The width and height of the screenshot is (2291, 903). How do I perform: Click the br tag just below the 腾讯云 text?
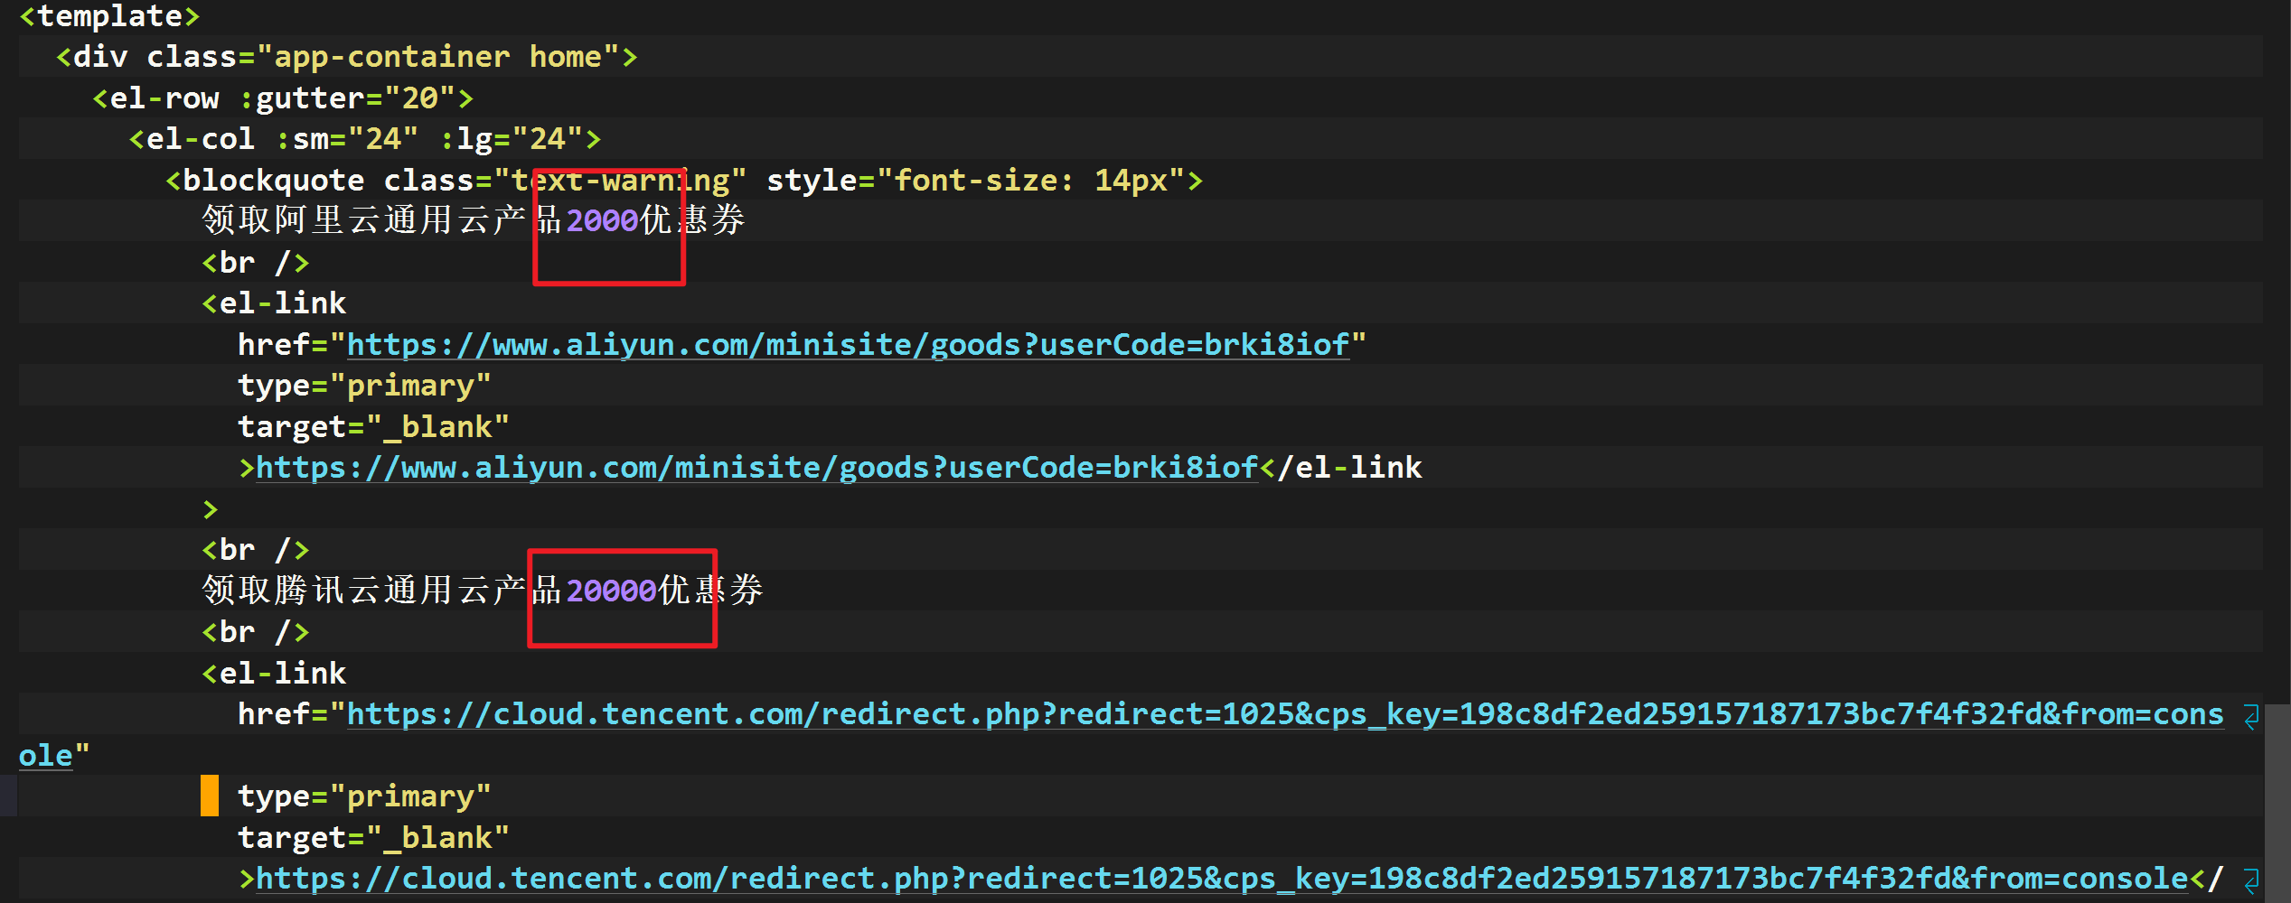coord(256,632)
